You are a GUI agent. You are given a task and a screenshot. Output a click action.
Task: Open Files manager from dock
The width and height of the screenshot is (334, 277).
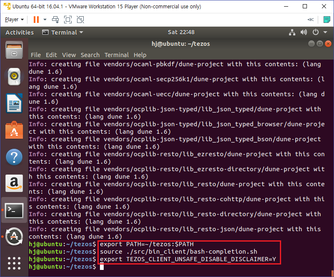coord(14,50)
